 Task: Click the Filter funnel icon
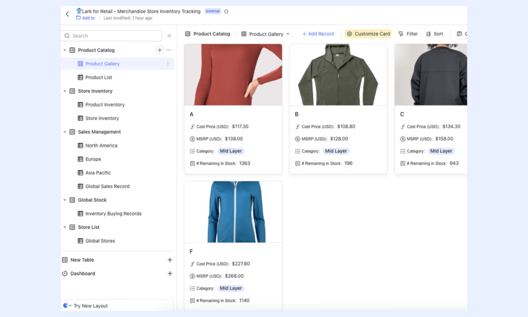click(401, 34)
